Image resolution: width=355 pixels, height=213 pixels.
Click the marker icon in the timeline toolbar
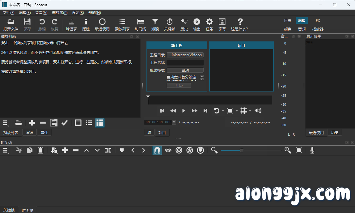pos(122,150)
